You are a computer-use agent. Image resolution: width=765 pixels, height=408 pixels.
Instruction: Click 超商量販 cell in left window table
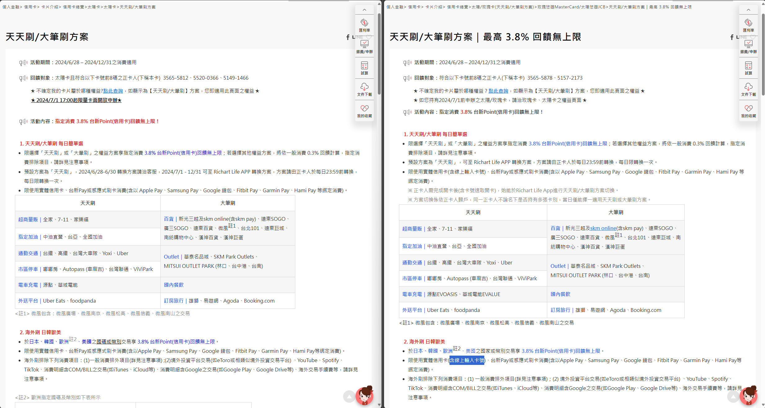(88, 220)
